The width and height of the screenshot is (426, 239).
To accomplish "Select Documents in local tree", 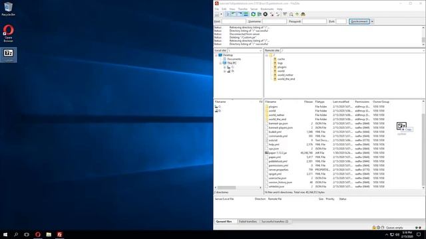I will click(234, 59).
